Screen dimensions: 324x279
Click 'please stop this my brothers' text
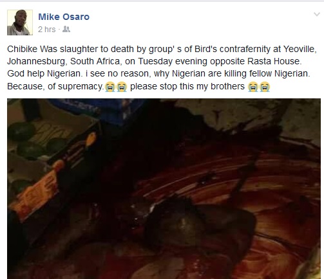point(187,86)
